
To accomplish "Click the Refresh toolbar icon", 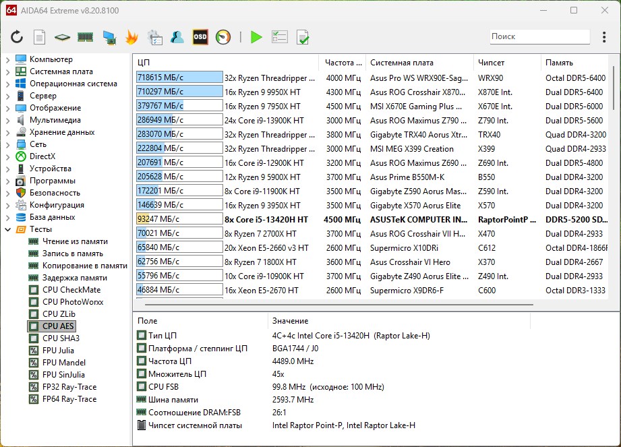I will point(17,37).
